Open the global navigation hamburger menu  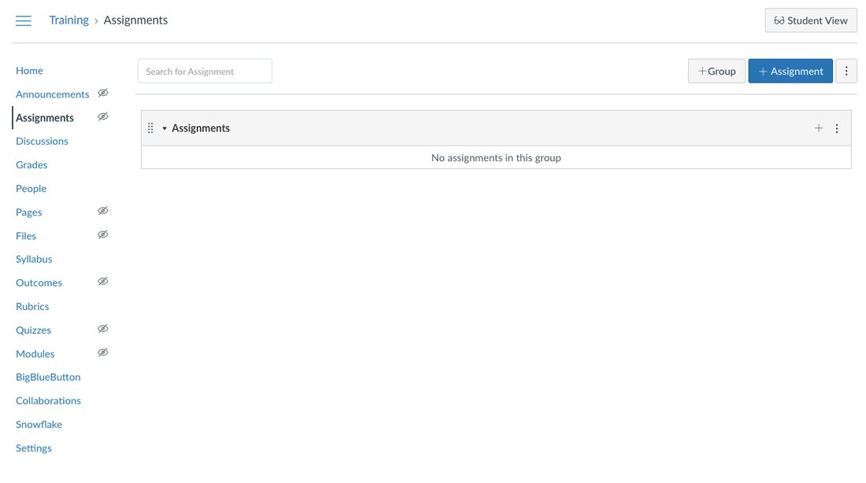click(23, 20)
